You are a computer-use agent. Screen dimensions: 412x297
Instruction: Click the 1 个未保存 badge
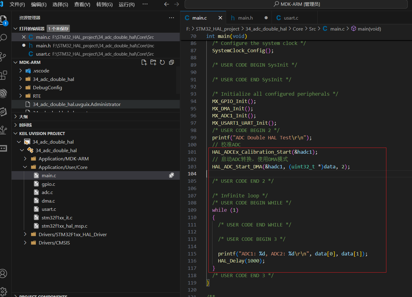58,29
